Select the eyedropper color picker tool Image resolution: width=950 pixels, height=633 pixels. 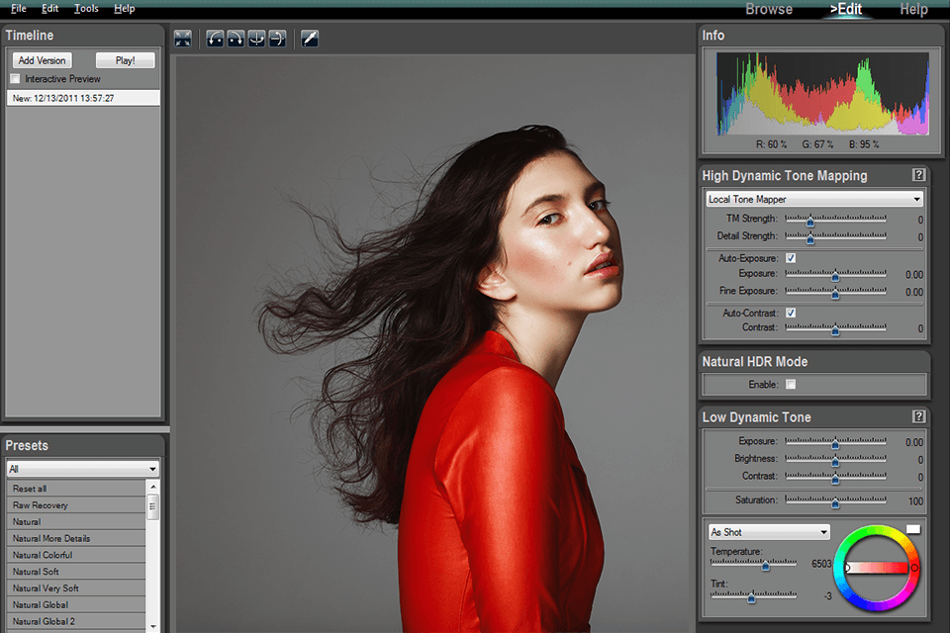[x=310, y=39]
